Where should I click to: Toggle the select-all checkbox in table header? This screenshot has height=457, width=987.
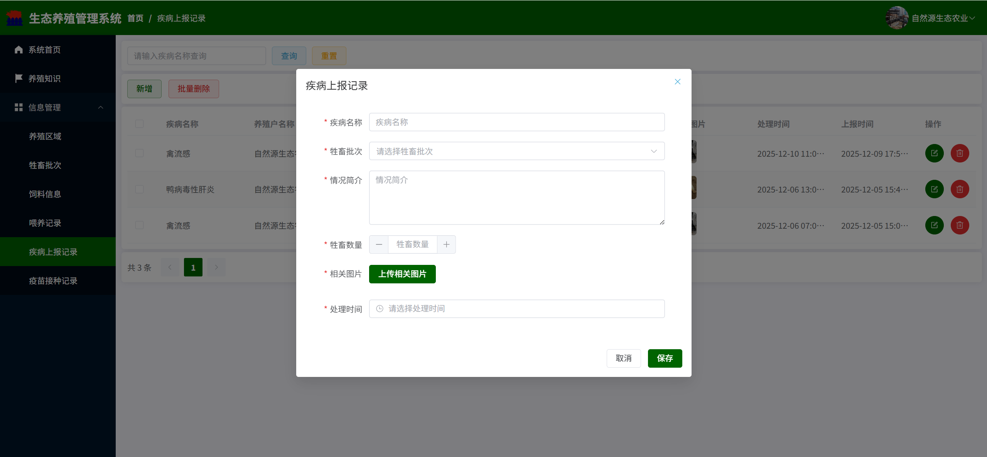tap(139, 124)
